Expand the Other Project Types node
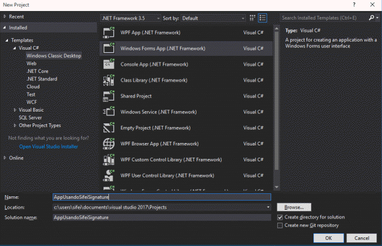 click(x=15, y=125)
